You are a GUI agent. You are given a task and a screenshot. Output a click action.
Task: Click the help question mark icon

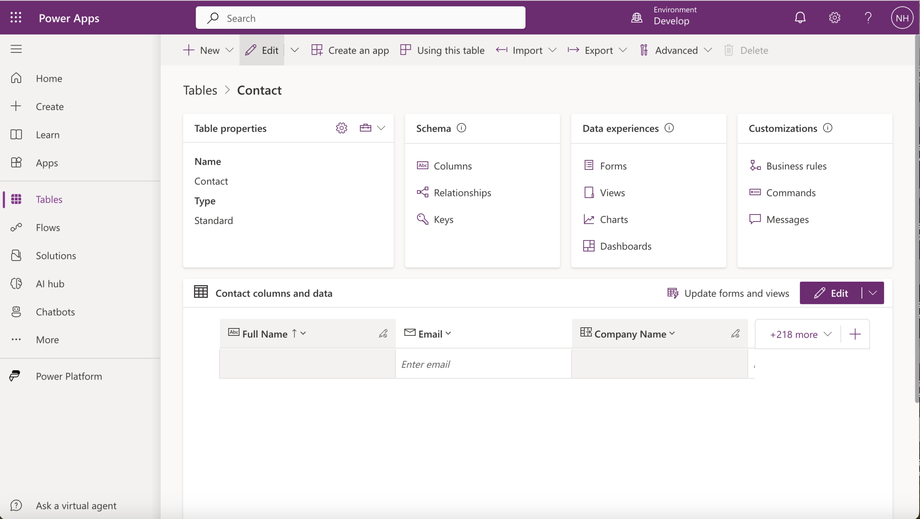[868, 18]
